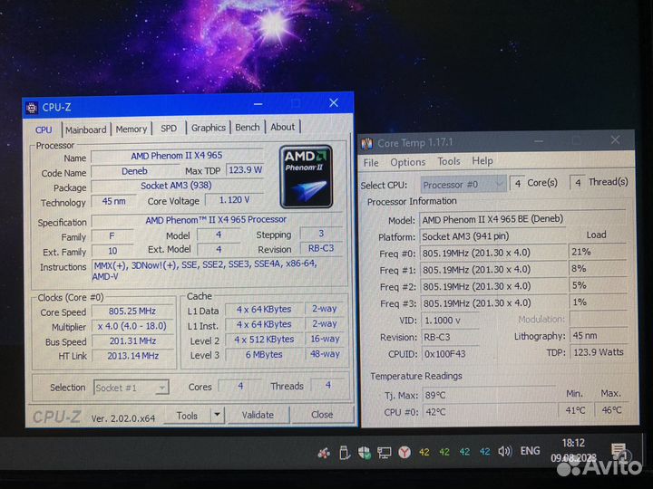Open Windows Security shield tray icon
653x489 pixels.
click(365, 452)
